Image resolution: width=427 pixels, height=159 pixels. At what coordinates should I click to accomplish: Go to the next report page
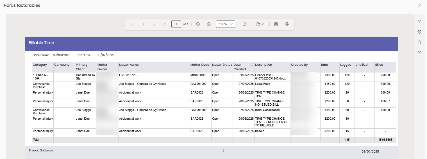tap(154, 24)
